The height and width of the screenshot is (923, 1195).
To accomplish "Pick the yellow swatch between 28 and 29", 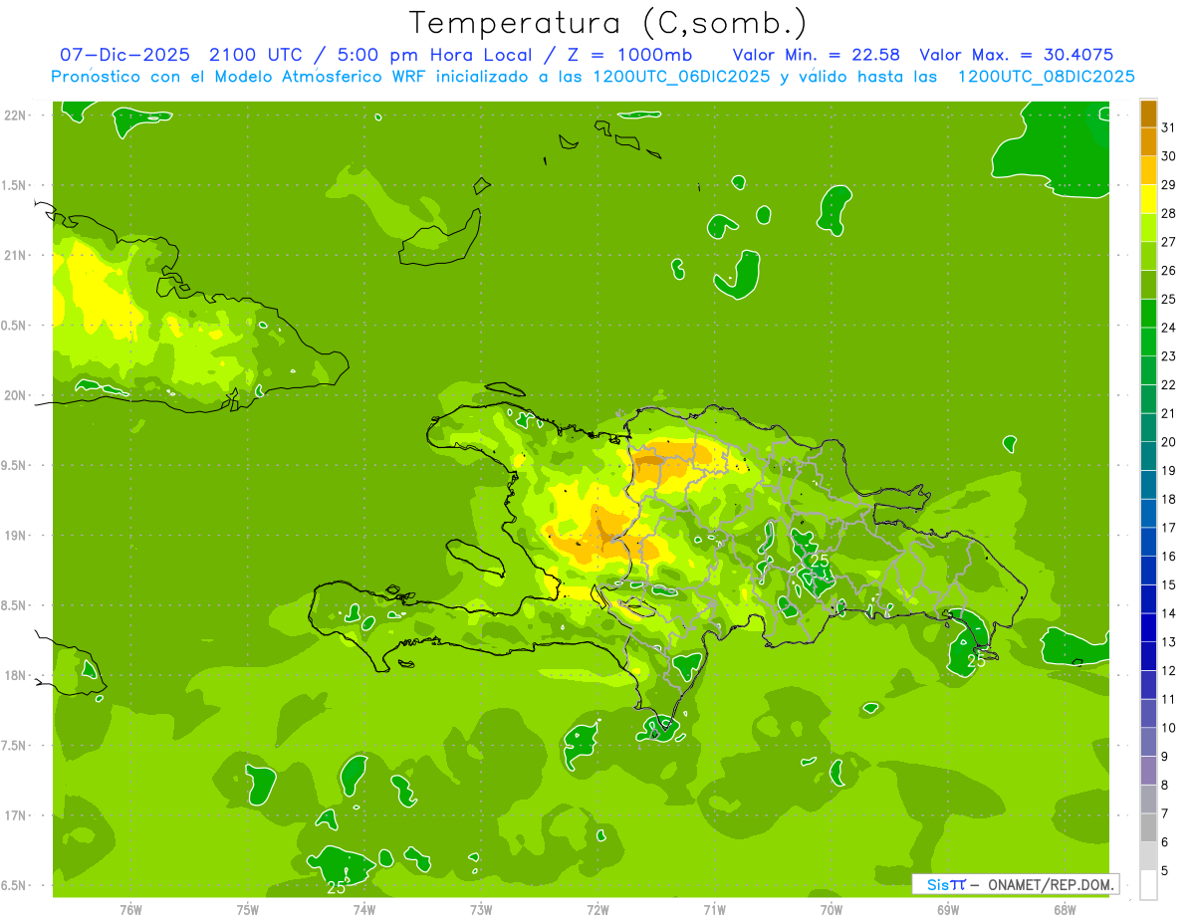I will tap(1149, 199).
